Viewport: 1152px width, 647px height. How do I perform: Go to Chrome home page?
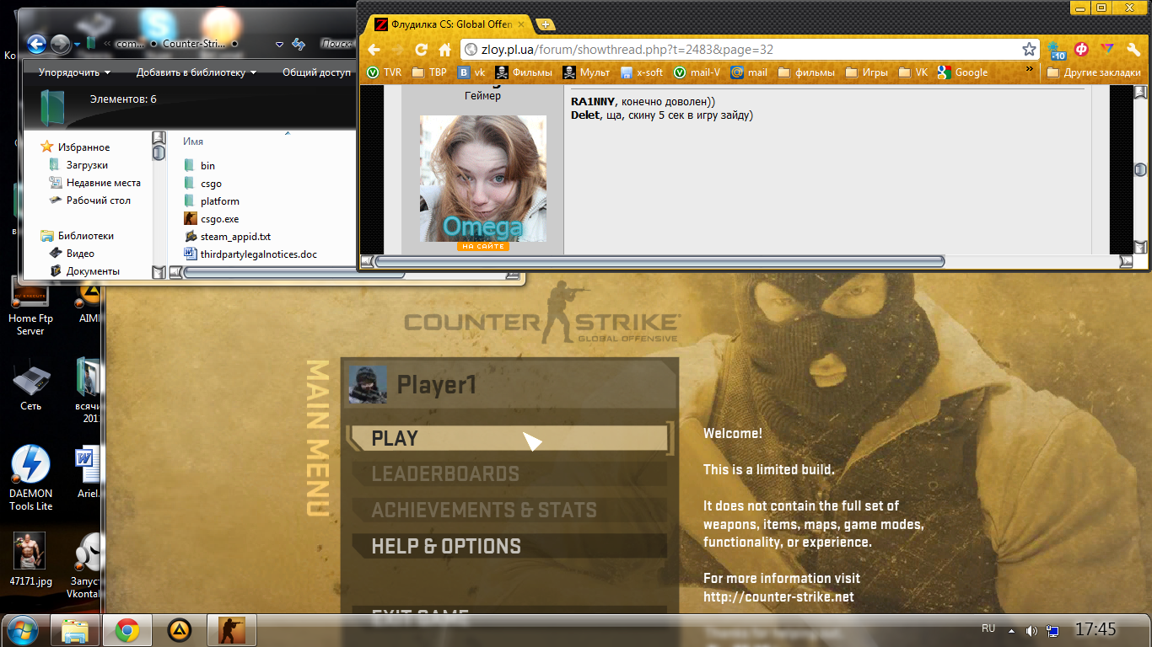click(x=444, y=50)
